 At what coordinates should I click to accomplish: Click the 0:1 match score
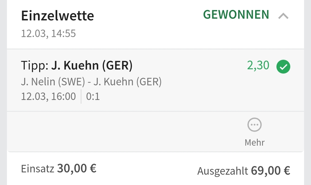pyautogui.click(x=93, y=96)
